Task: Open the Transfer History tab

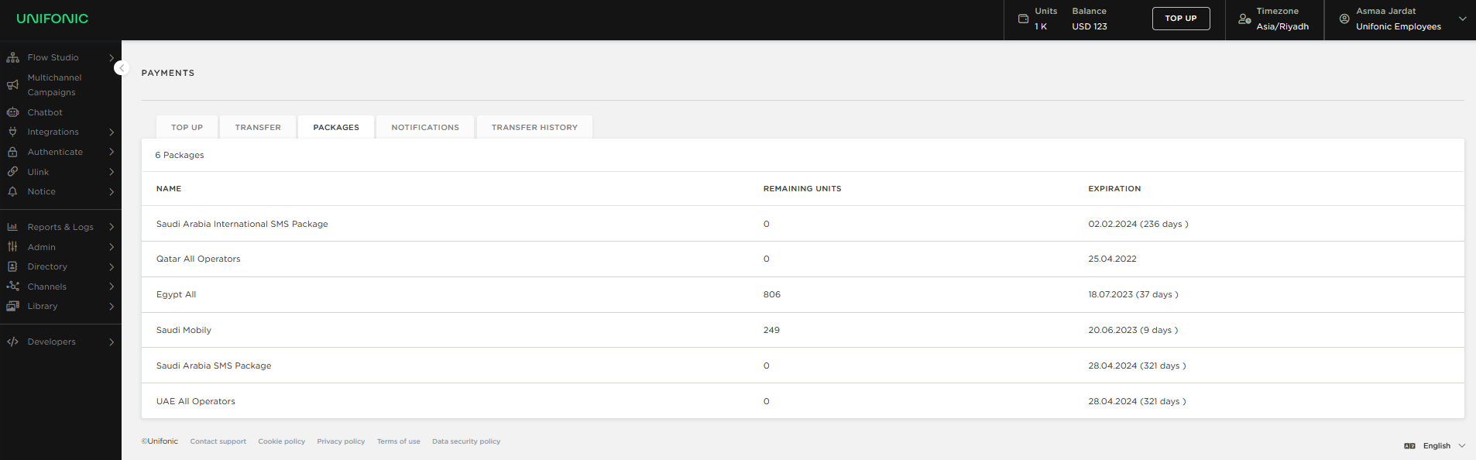Action: (x=534, y=127)
